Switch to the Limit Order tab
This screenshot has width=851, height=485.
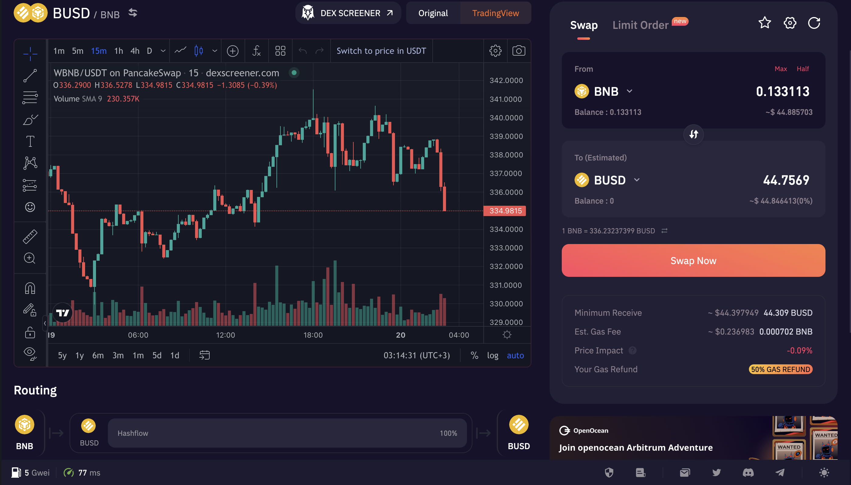(640, 25)
